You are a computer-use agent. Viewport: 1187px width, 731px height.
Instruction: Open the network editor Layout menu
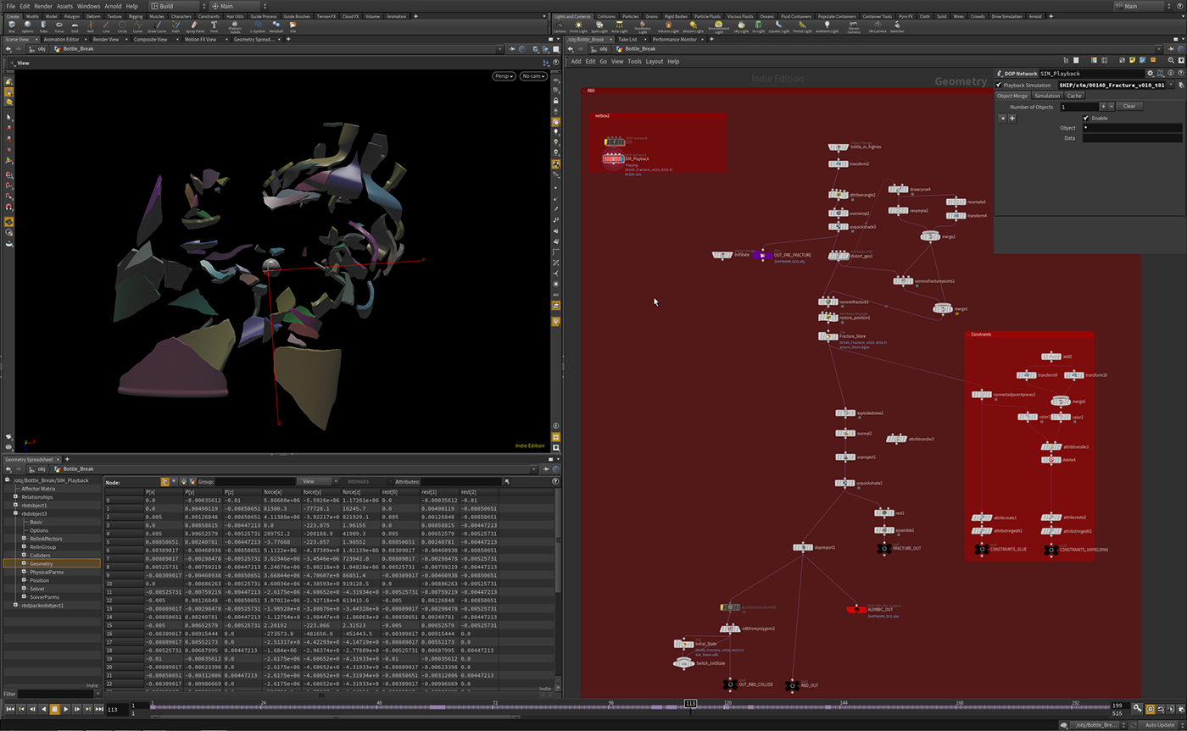click(655, 61)
